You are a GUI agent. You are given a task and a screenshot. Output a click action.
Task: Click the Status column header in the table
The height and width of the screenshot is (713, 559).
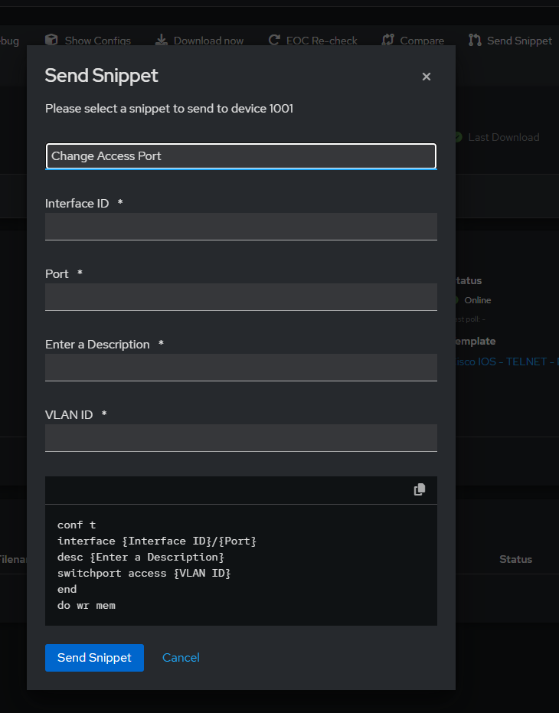tap(516, 559)
